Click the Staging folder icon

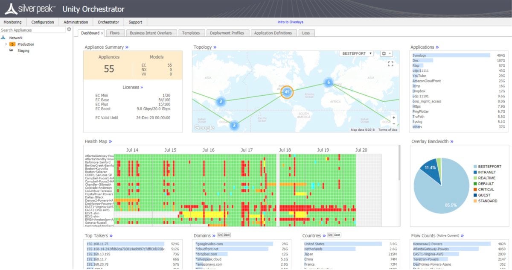point(12,50)
